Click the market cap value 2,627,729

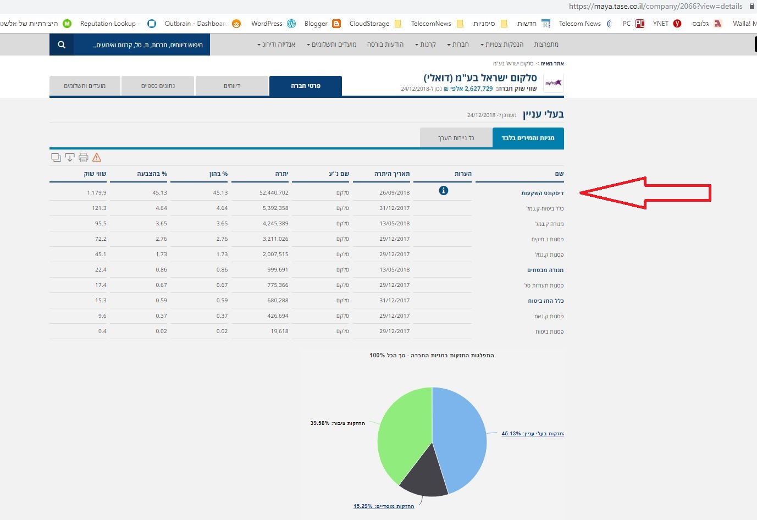coord(478,88)
